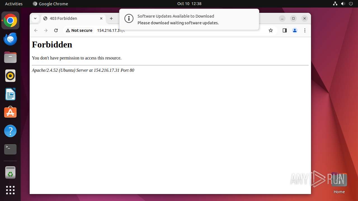Close the Chrome window
Screen dimensions: 358x201
(305, 18)
